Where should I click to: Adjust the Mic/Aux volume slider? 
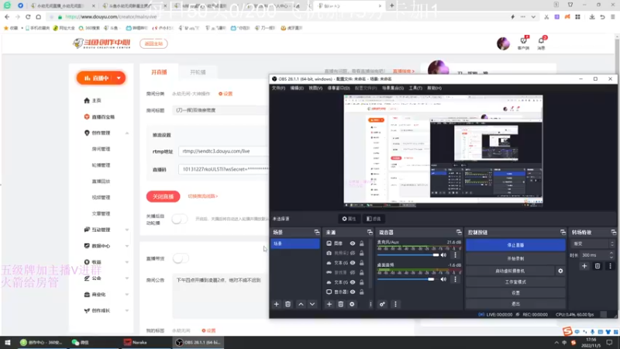click(408, 255)
